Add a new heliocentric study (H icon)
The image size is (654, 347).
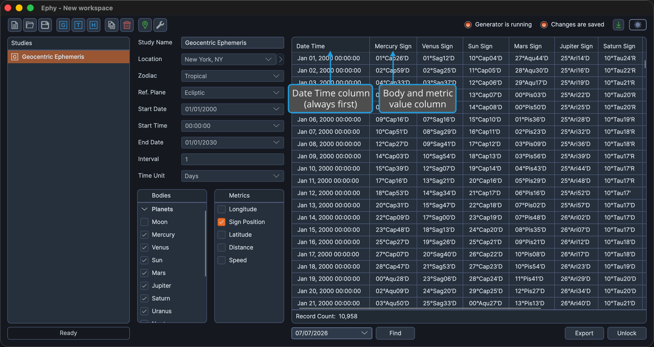[x=94, y=25]
